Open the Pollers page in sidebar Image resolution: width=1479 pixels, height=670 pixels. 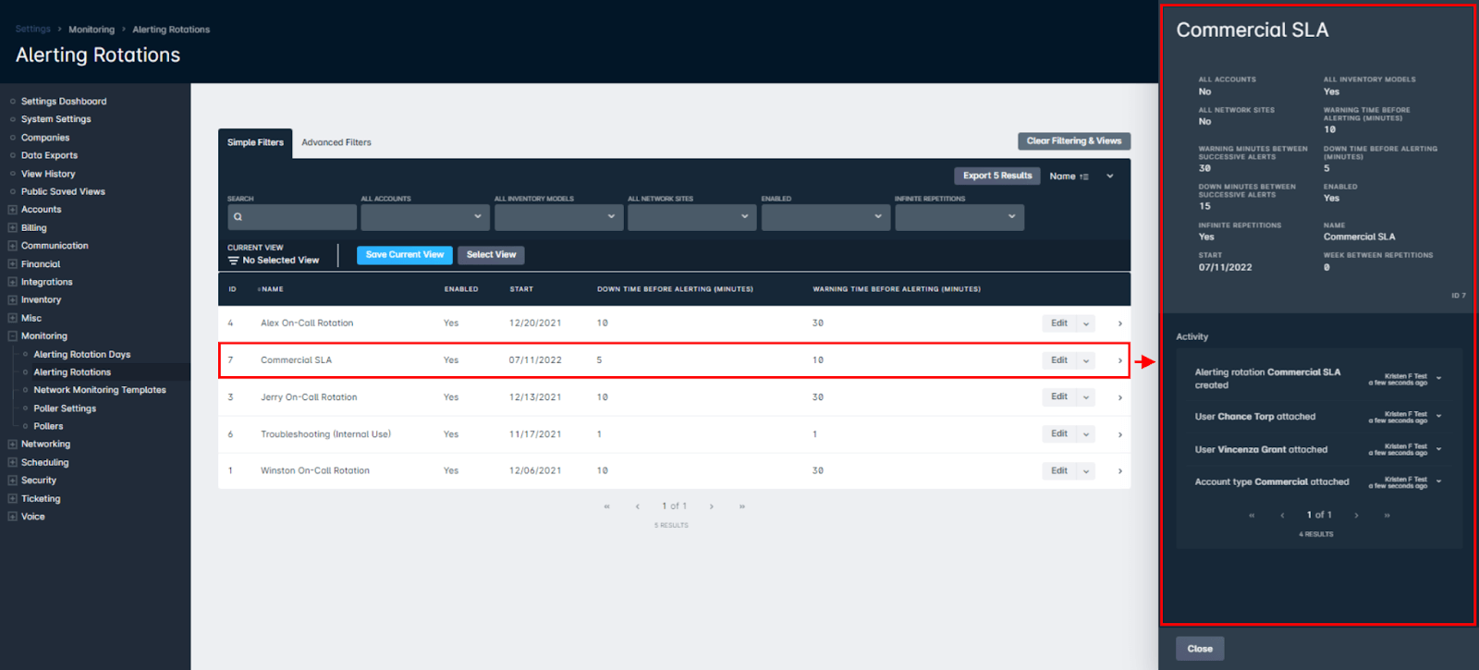click(x=48, y=427)
